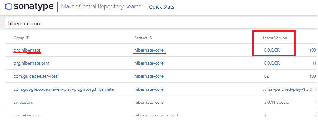Open hibernate-core artifact in maven-play-plugin row
The width and height of the screenshot is (318, 121).
tap(149, 89)
